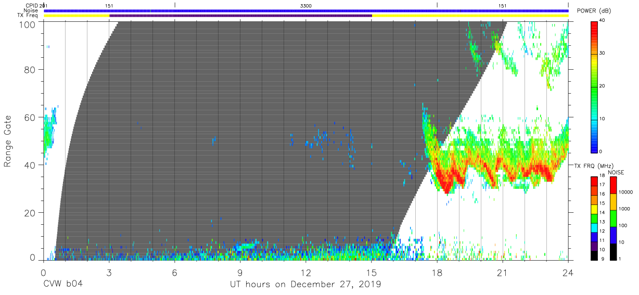The width and height of the screenshot is (639, 295).
Task: Click the CPID value 3300
Action: (x=306, y=6)
